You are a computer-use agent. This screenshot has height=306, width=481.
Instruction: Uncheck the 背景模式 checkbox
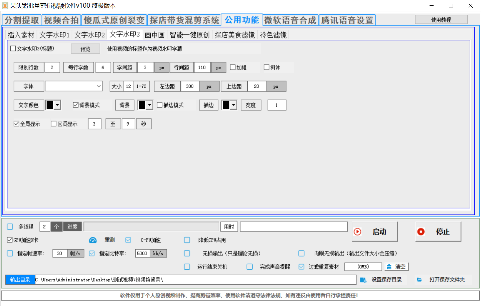click(76, 105)
